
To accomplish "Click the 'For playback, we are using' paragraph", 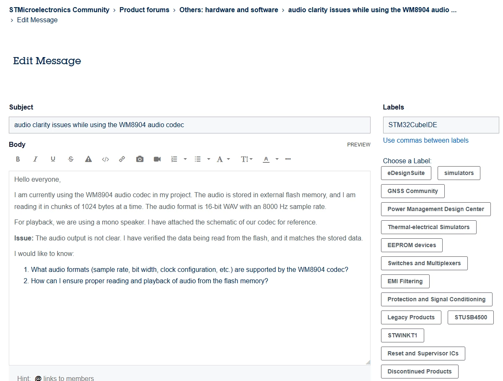I will (166, 222).
